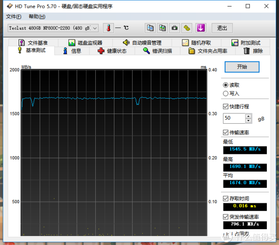The height and width of the screenshot is (245, 279).
Task: Toggle the 存取时间 checkbox
Action: click(x=226, y=199)
